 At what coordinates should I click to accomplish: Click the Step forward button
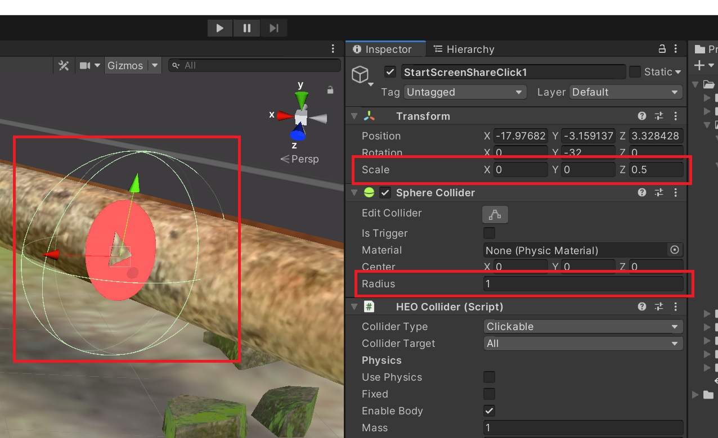274,28
